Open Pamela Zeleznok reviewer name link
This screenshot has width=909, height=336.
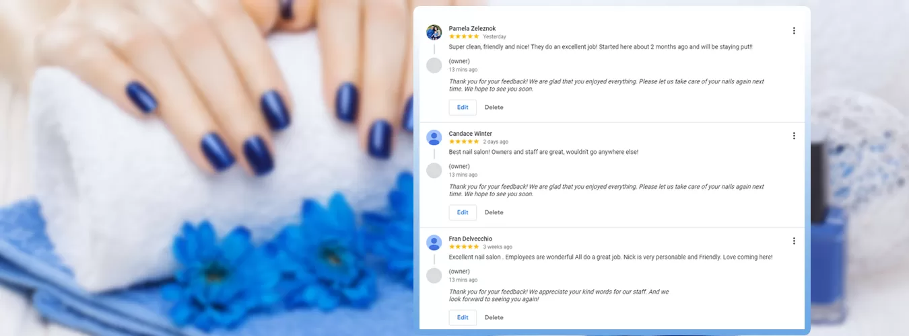click(472, 28)
